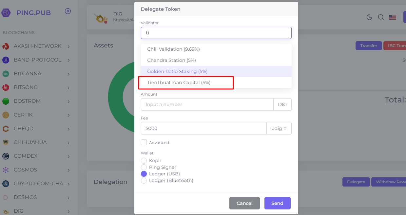Click the Bostrom green circle icon
The height and width of the screenshot is (215, 406).
[6, 101]
